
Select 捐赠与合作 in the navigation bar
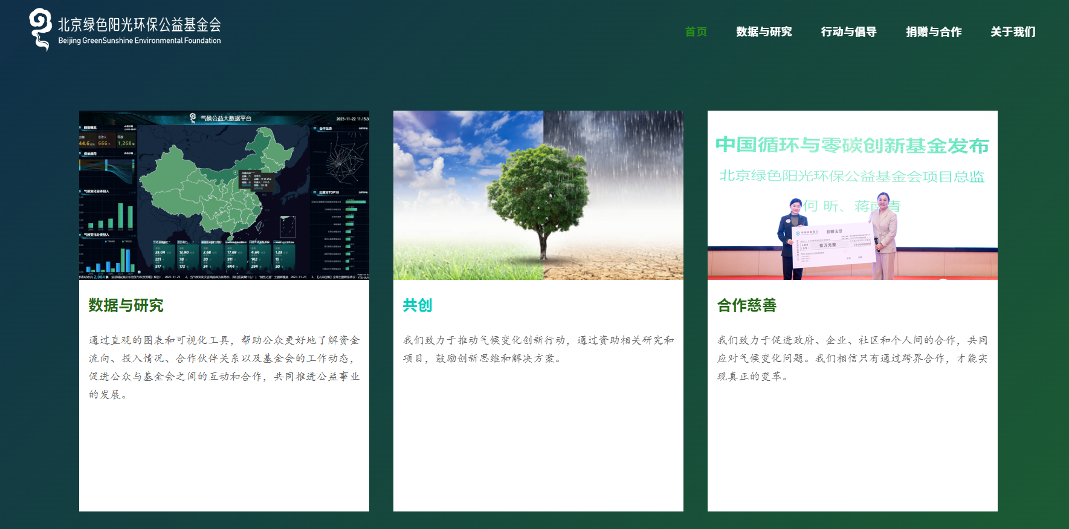[x=934, y=32]
